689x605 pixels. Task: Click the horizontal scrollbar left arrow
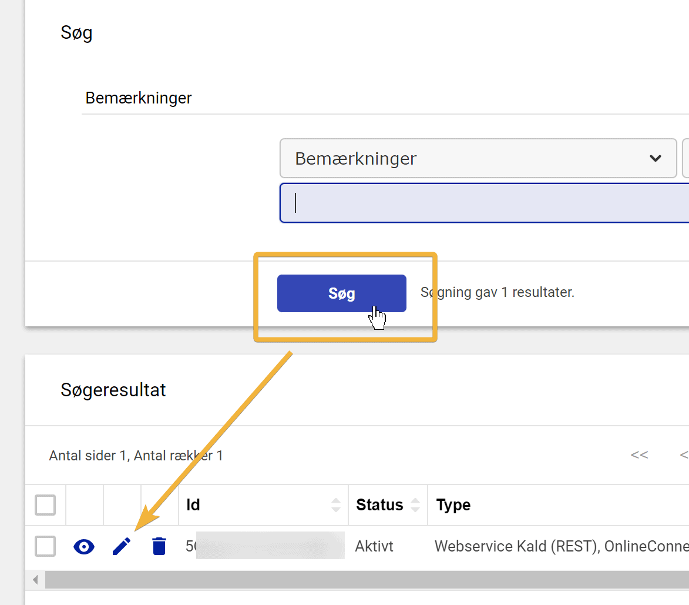pos(36,580)
